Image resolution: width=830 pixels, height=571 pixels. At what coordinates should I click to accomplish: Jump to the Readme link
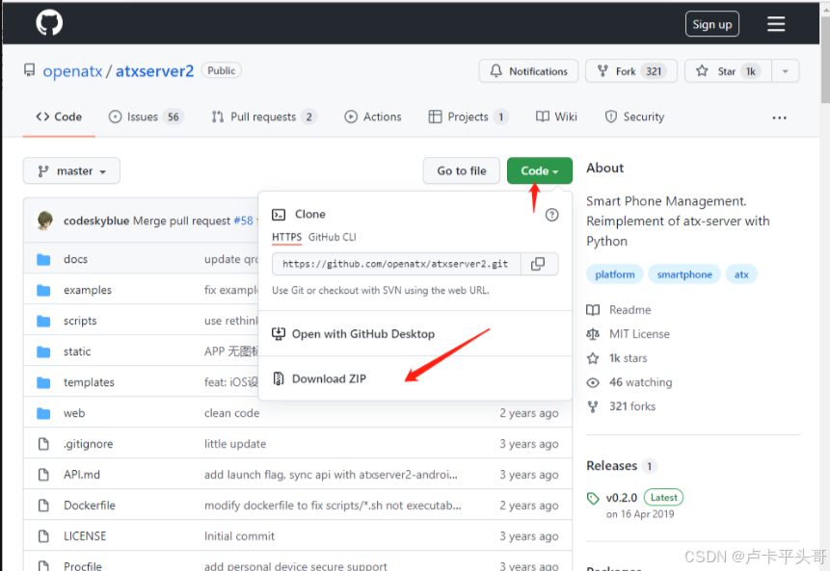[x=619, y=310]
